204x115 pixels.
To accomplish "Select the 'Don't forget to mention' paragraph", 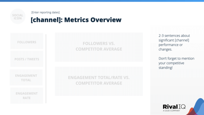I will 176,63.
